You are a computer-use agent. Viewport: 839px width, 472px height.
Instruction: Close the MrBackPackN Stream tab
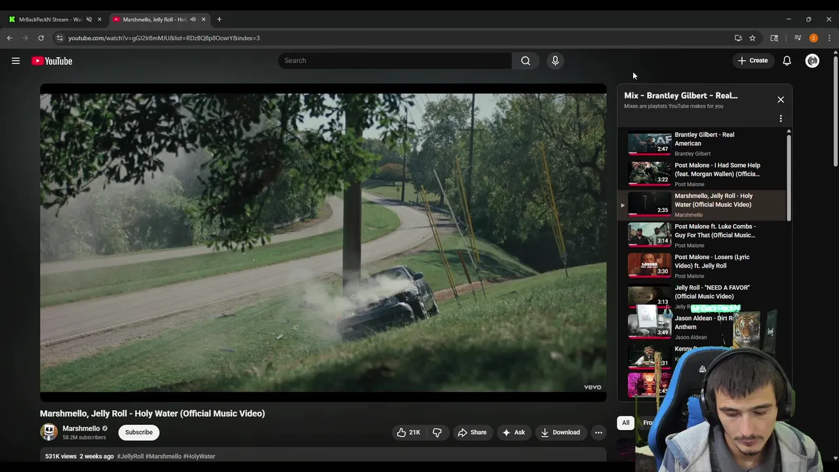(100, 19)
